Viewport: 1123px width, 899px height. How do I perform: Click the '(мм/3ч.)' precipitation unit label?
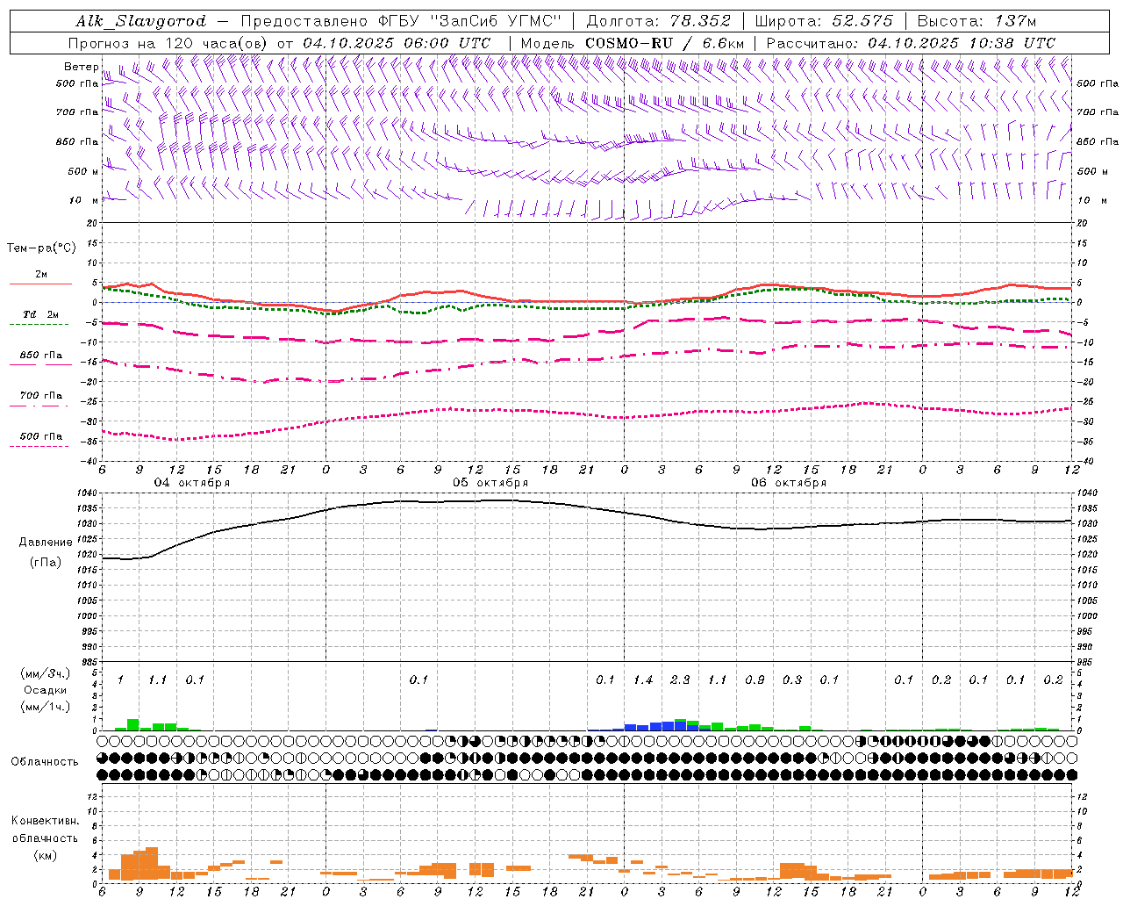(x=45, y=673)
